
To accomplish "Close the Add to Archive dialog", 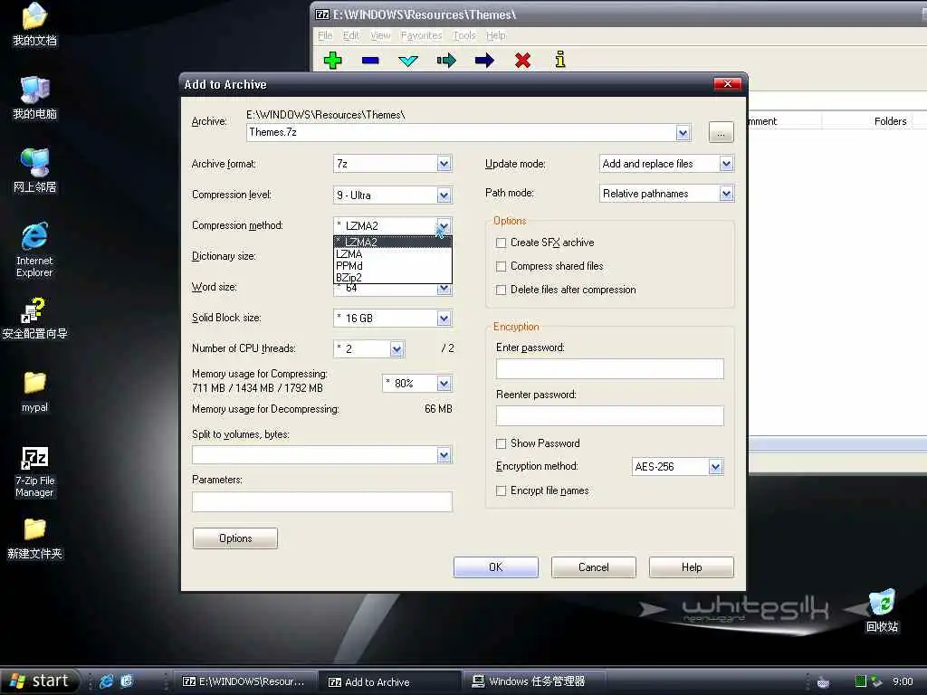I will click(x=728, y=84).
